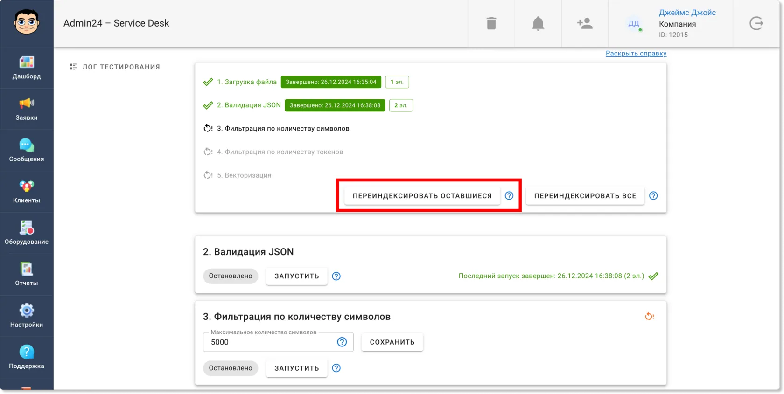Click the Завершено 16:38:08 status badge
784x394 pixels.
click(335, 105)
